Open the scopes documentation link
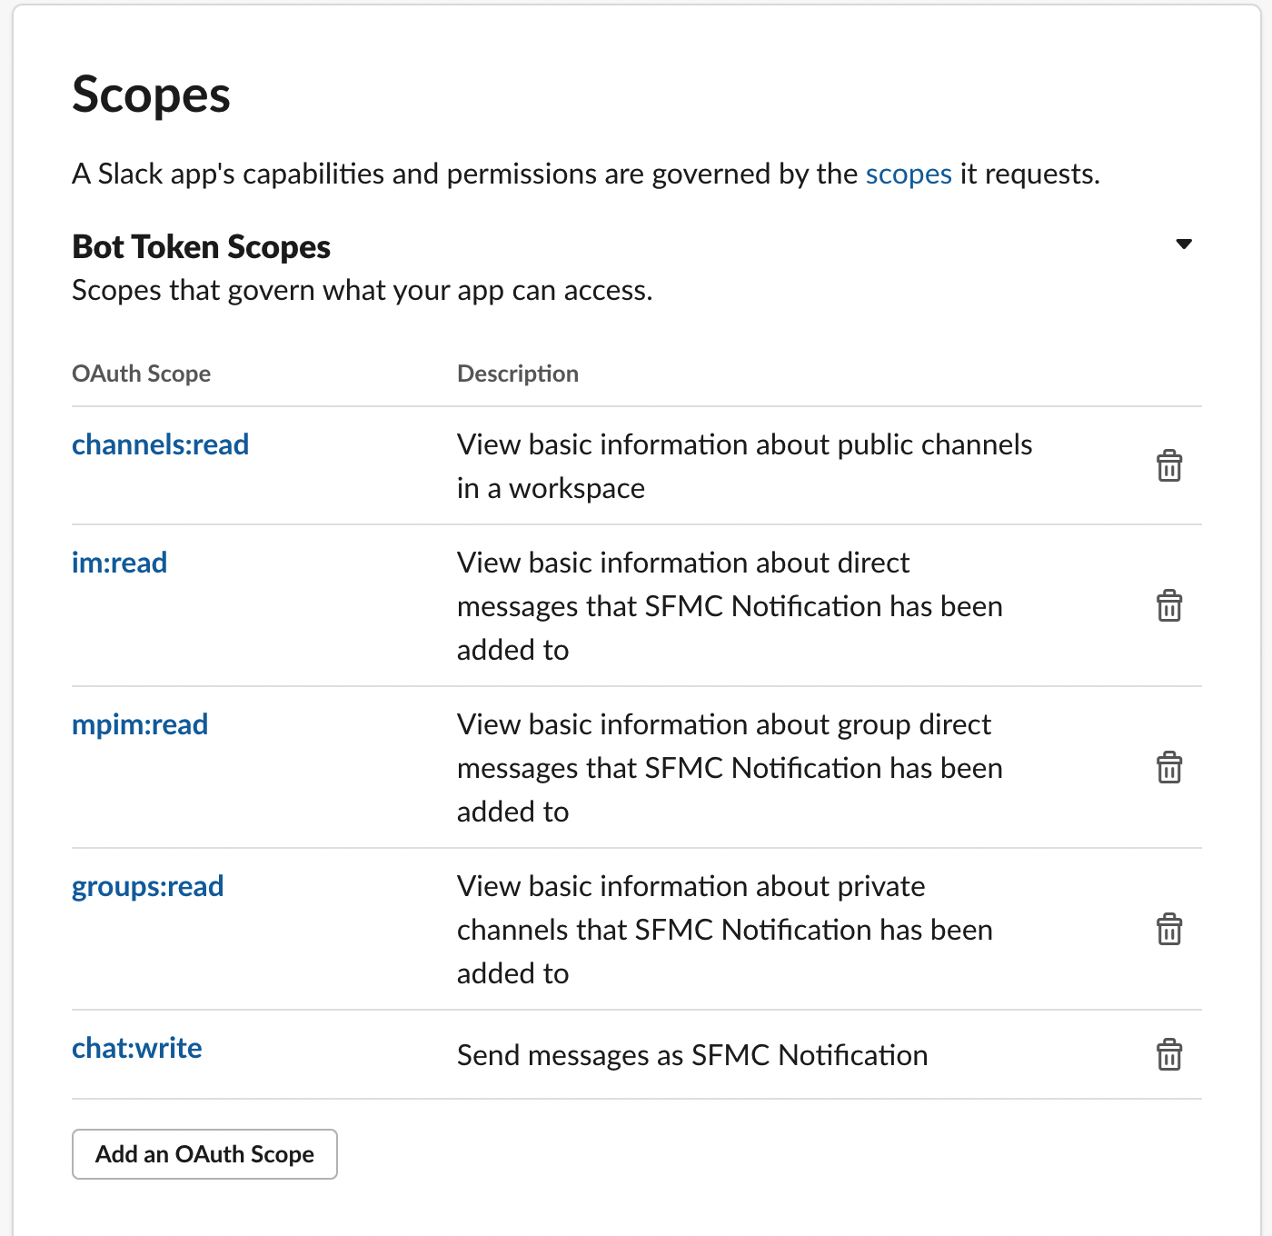Image resolution: width=1272 pixels, height=1236 pixels. [908, 174]
